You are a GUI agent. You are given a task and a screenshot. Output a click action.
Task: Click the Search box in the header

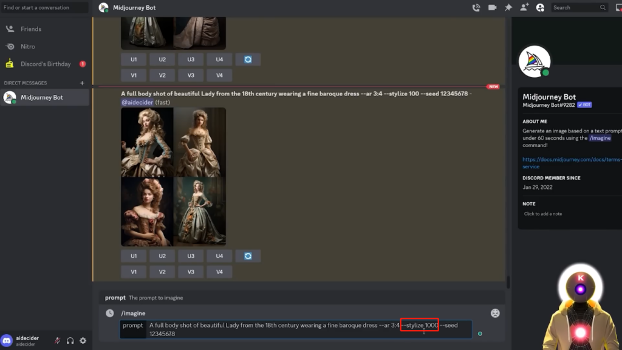pyautogui.click(x=575, y=8)
